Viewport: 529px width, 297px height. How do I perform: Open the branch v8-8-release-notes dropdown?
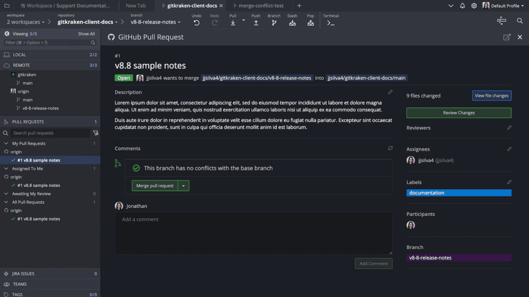(155, 22)
